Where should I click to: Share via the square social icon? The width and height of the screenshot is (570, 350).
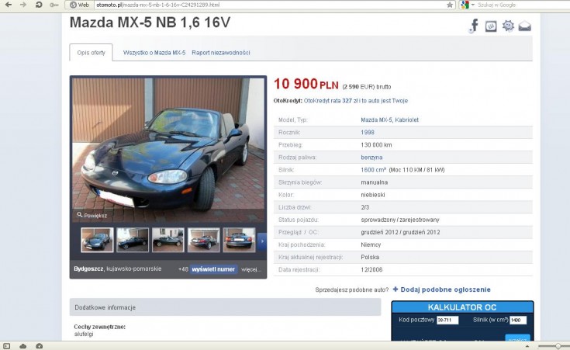coord(491,26)
